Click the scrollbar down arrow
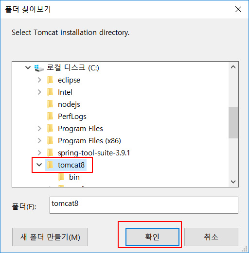 pyautogui.click(x=233, y=182)
